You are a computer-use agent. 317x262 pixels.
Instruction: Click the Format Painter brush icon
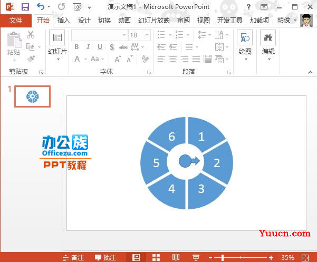click(x=31, y=59)
